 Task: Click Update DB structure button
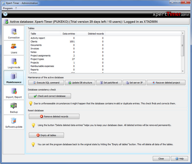pos(80,83)
